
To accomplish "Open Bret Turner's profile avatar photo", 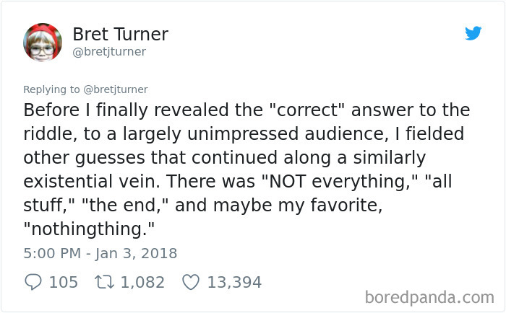I will pos(42,42).
